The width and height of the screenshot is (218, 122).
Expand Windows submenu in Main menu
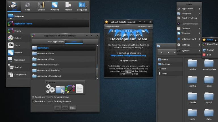(x=189, y=33)
